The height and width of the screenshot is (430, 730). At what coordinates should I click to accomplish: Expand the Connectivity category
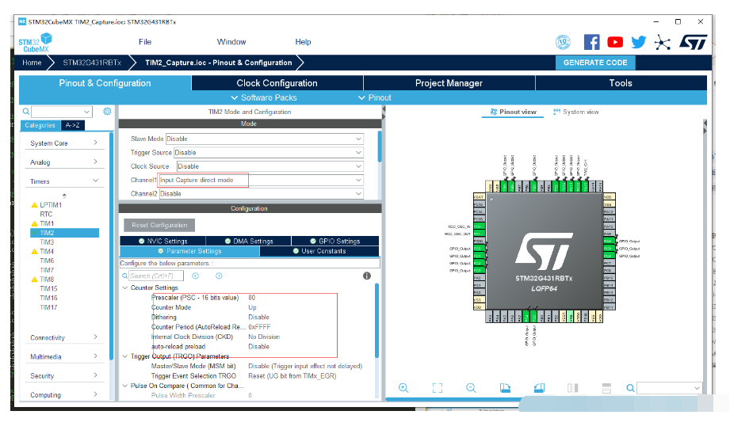point(64,337)
